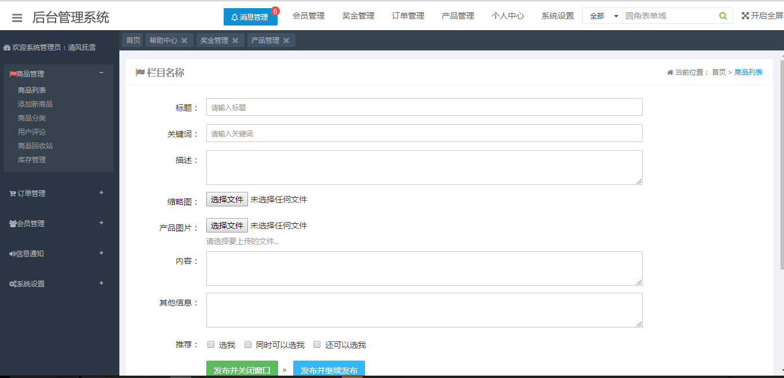Click the scrollbar down arrow at the right edge
The height and width of the screenshot is (378, 784).
(781, 370)
